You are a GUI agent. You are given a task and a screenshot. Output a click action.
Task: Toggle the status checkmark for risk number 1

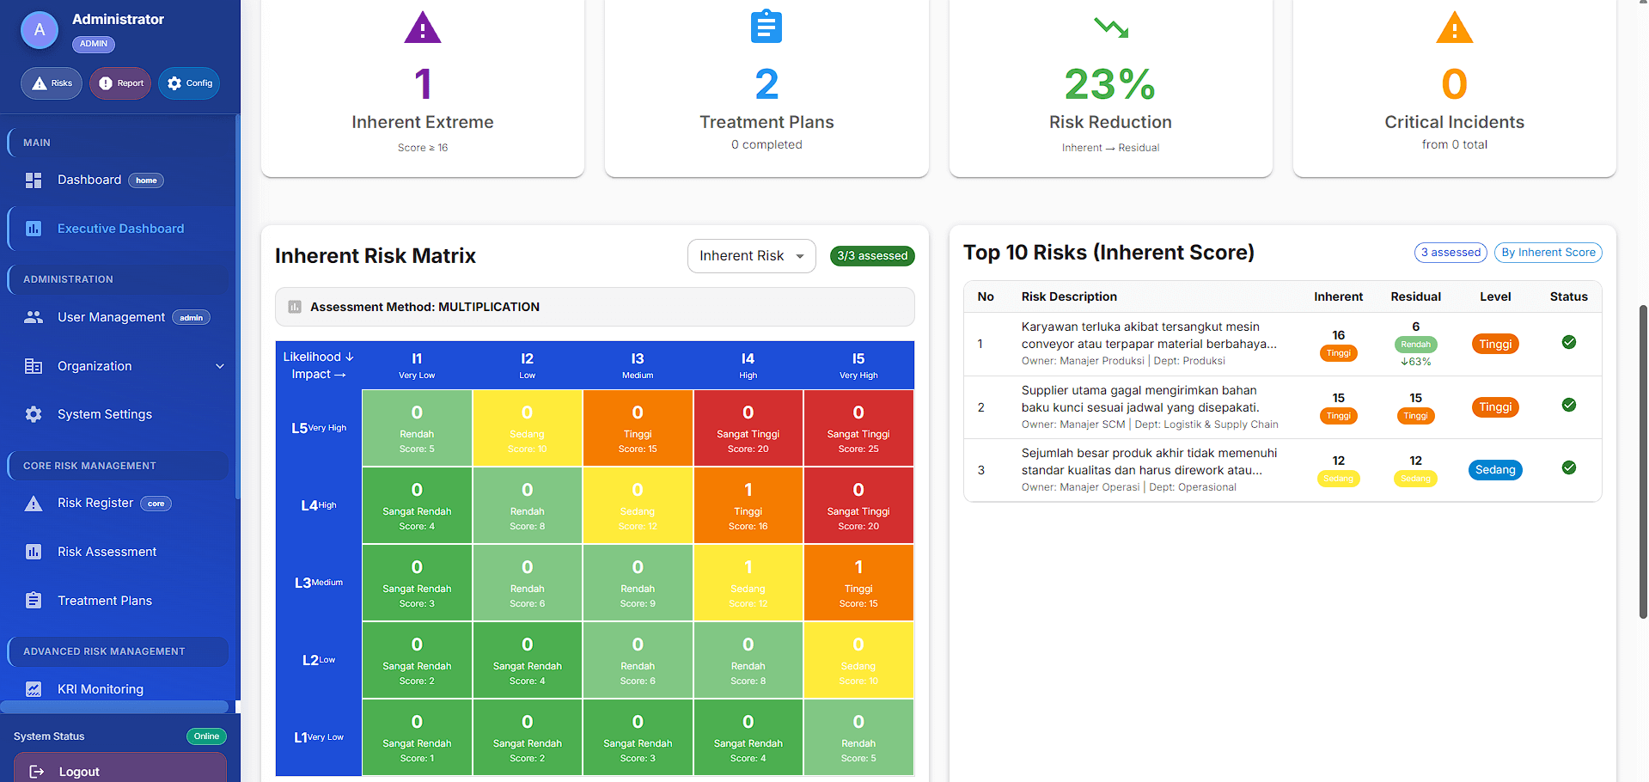coord(1569,341)
